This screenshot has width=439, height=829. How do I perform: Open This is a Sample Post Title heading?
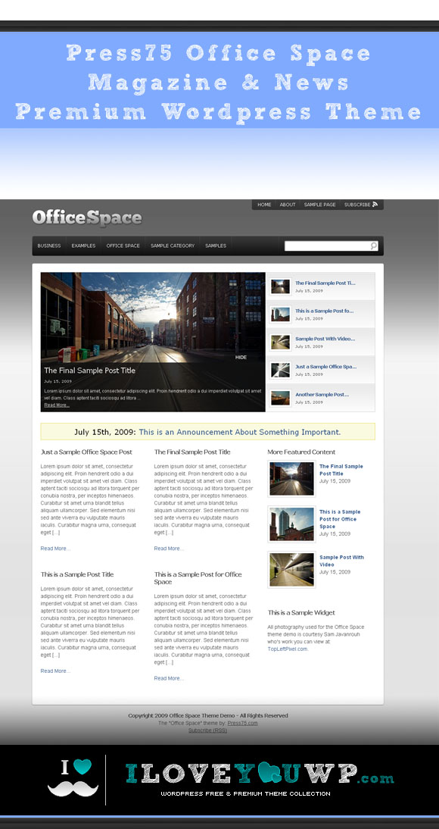tap(77, 574)
